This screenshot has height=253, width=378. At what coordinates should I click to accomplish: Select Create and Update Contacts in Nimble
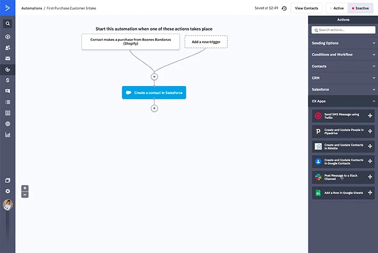tap(343, 146)
